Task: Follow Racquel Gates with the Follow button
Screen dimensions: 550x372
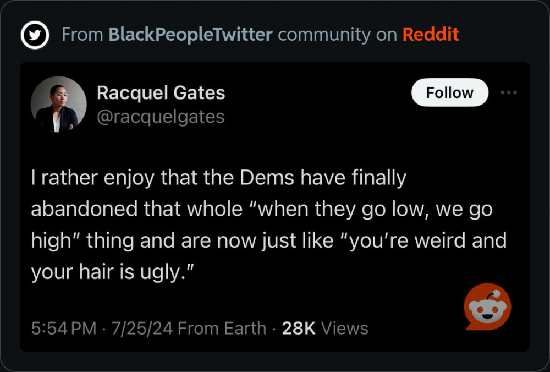Action: 449,92
